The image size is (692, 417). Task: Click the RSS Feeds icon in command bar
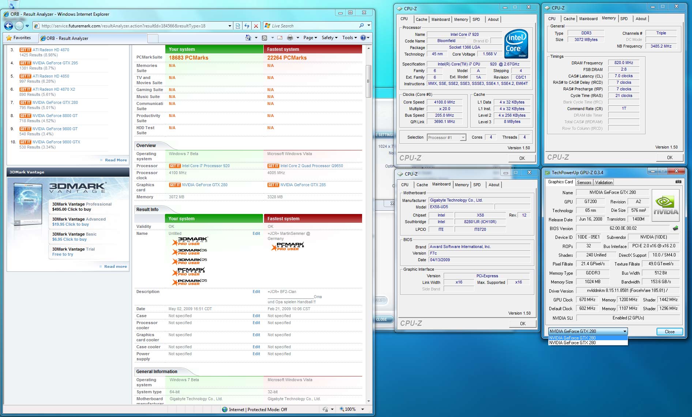point(264,38)
